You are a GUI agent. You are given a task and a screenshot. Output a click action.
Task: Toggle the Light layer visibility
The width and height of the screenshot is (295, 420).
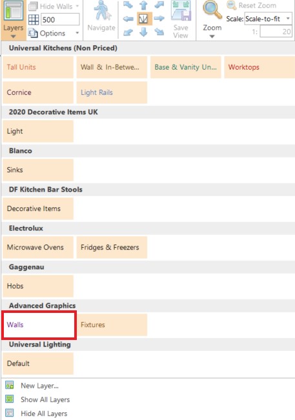38,131
